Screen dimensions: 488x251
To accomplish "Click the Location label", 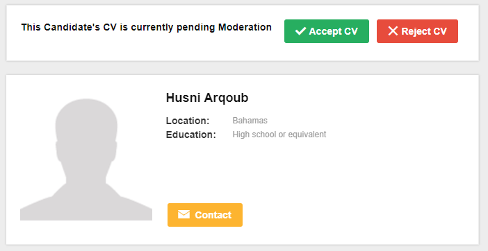I will click(188, 121).
